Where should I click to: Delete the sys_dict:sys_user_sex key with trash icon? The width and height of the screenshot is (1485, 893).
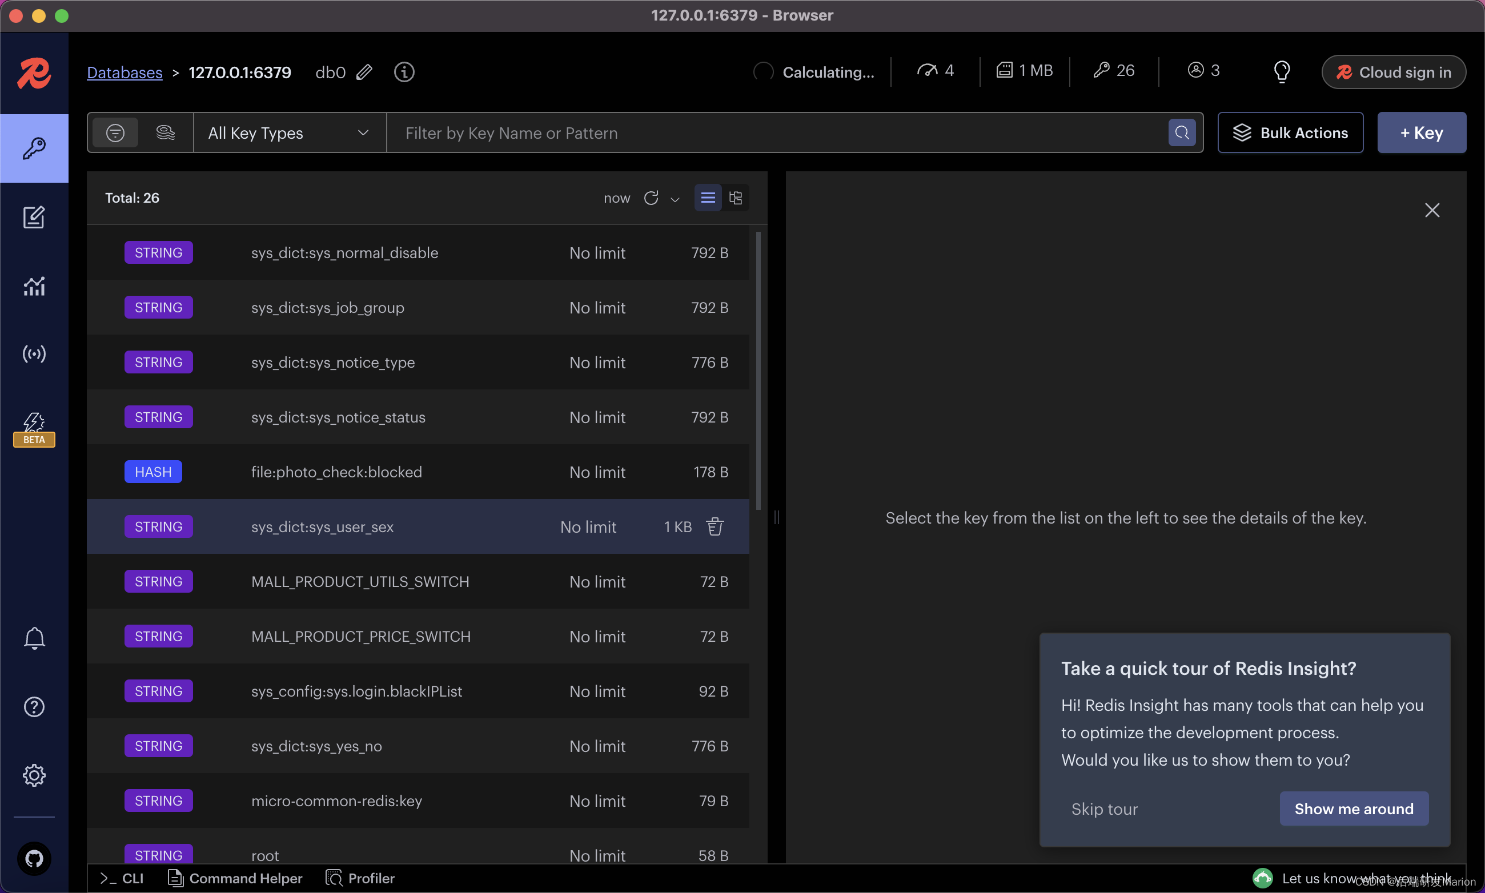[715, 526]
